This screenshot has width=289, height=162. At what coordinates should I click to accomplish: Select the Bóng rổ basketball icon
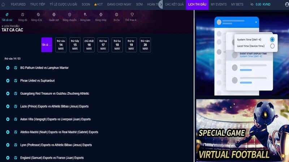pos(38,14)
